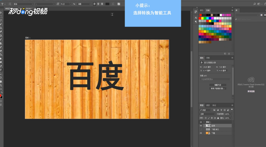Right align the text
This screenshot has height=147, width=266.
pyautogui.click(x=102, y=4)
